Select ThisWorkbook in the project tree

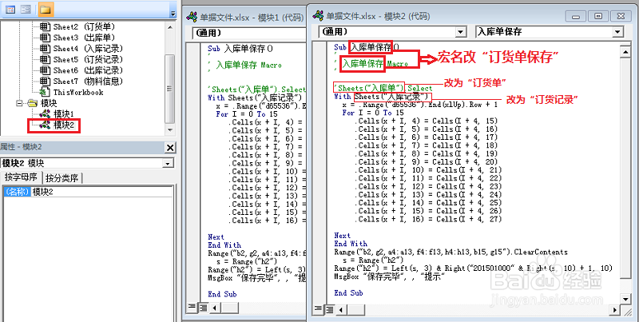coord(71,93)
